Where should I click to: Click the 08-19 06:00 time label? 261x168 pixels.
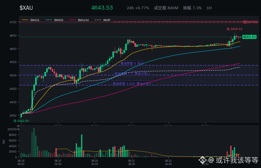pyautogui.click(x=21, y=162)
